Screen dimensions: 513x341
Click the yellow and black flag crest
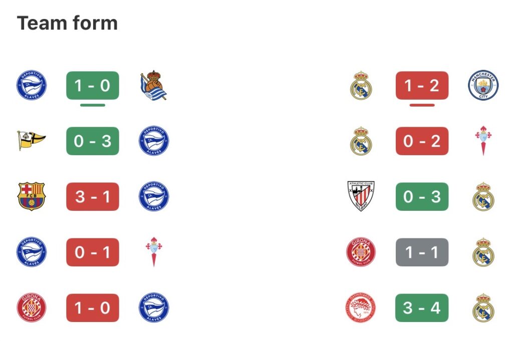[x=31, y=141]
